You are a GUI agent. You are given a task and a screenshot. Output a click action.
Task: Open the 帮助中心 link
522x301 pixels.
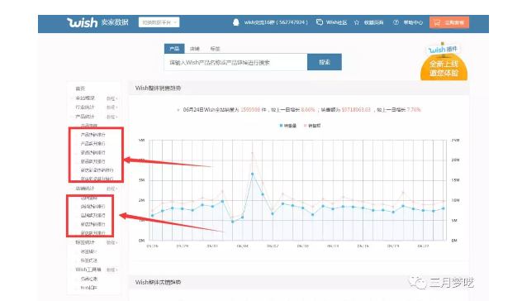coord(413,22)
